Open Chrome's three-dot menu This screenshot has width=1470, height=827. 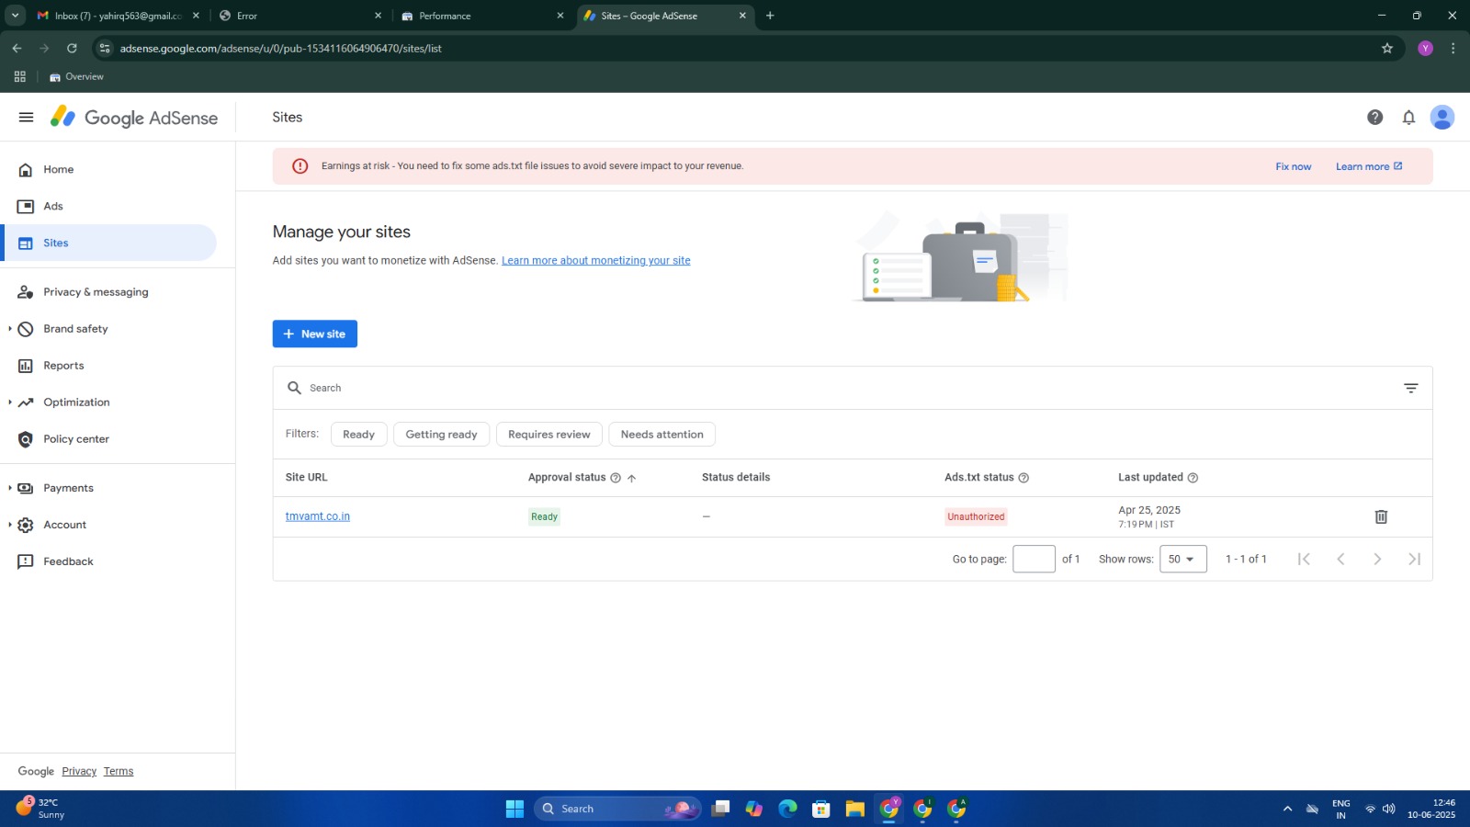tap(1453, 48)
